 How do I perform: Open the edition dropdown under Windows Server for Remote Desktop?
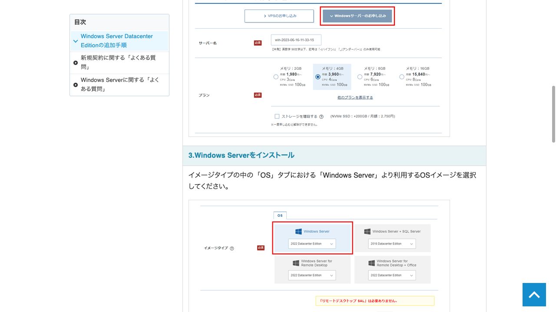312,275
